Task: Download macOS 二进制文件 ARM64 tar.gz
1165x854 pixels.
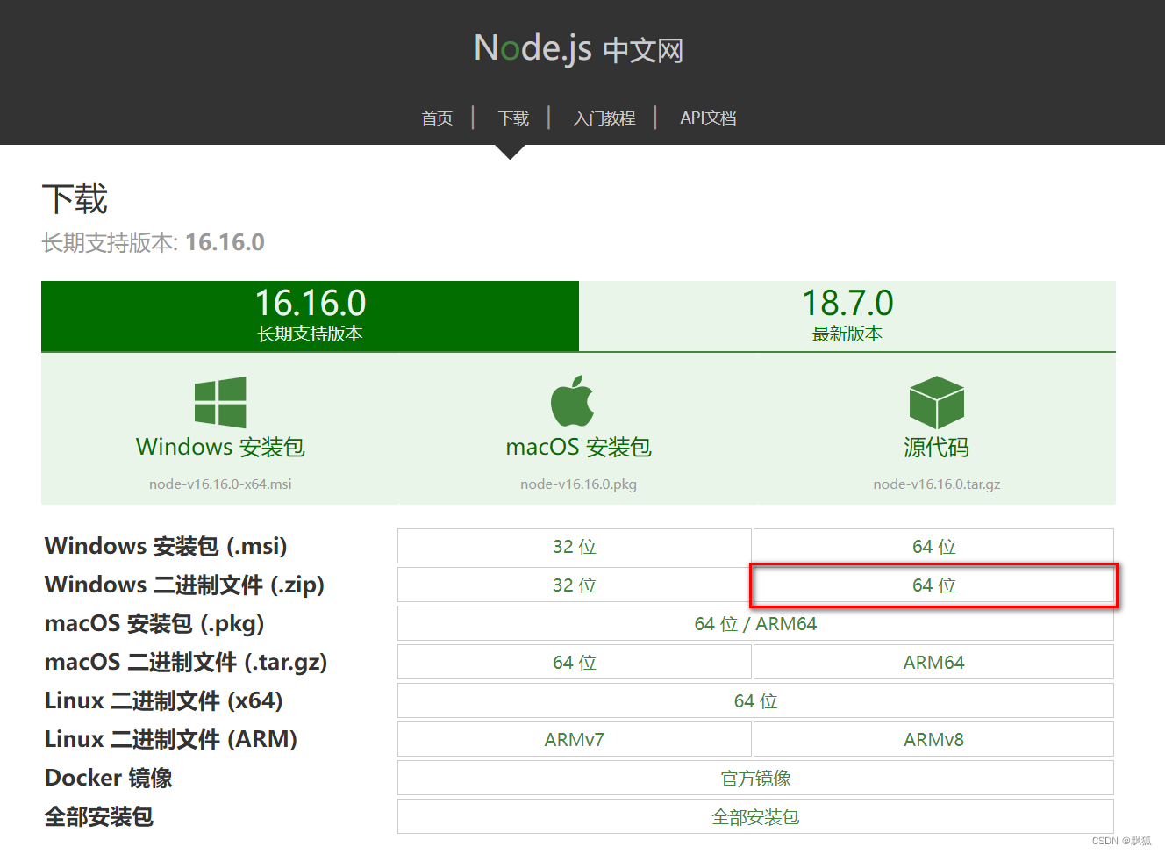Action: click(933, 662)
